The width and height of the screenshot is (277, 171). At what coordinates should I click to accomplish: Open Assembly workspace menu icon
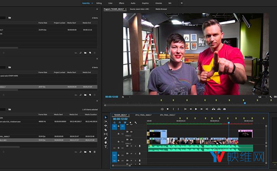[92, 3]
